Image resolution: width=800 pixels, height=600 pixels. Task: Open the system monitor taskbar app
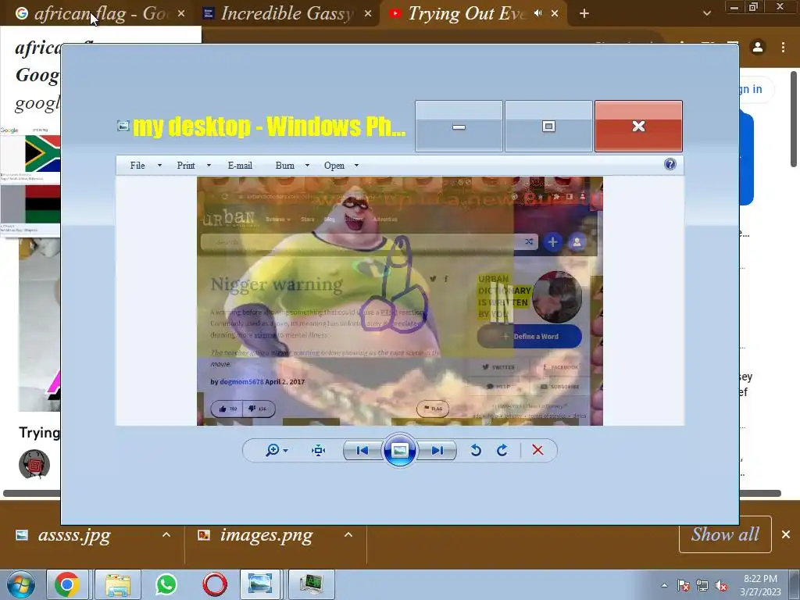[311, 584]
